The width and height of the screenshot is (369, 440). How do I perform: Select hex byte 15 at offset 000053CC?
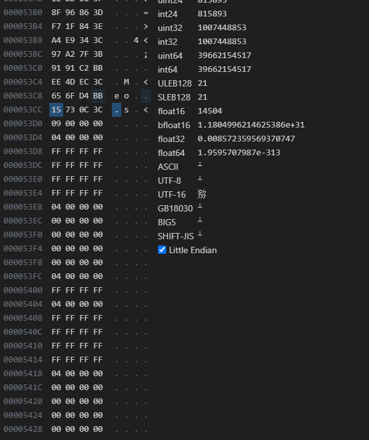[x=56, y=110]
